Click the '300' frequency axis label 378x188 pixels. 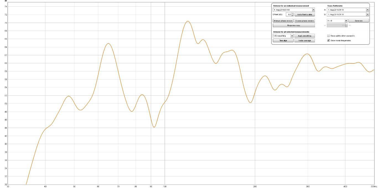pos(308,187)
